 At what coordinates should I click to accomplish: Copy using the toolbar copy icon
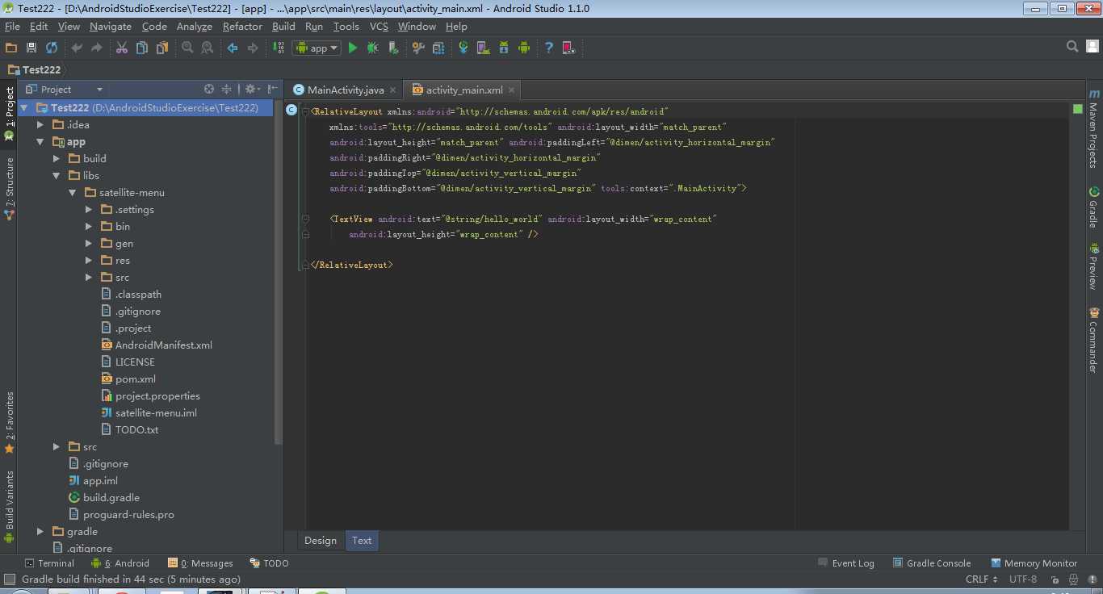click(x=142, y=48)
